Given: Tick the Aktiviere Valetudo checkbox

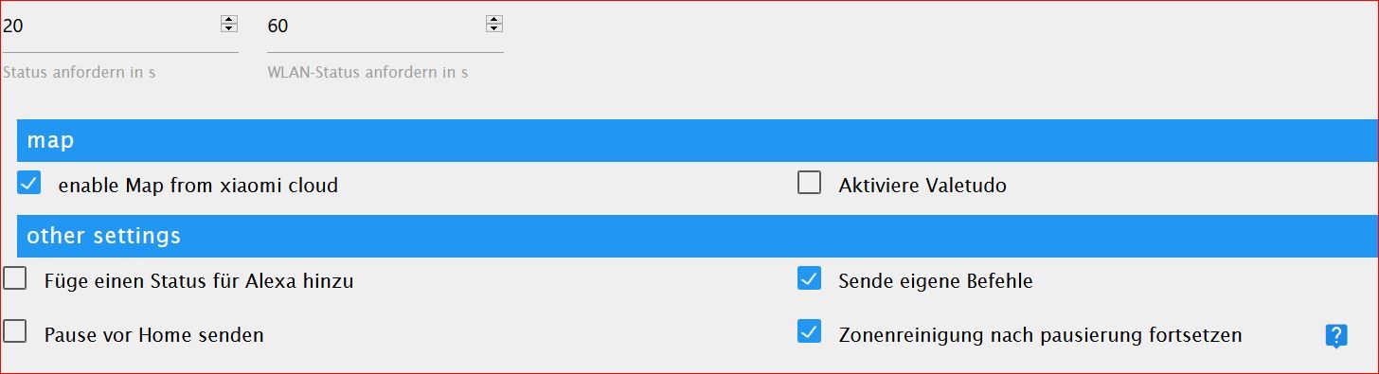Looking at the screenshot, I should [809, 183].
